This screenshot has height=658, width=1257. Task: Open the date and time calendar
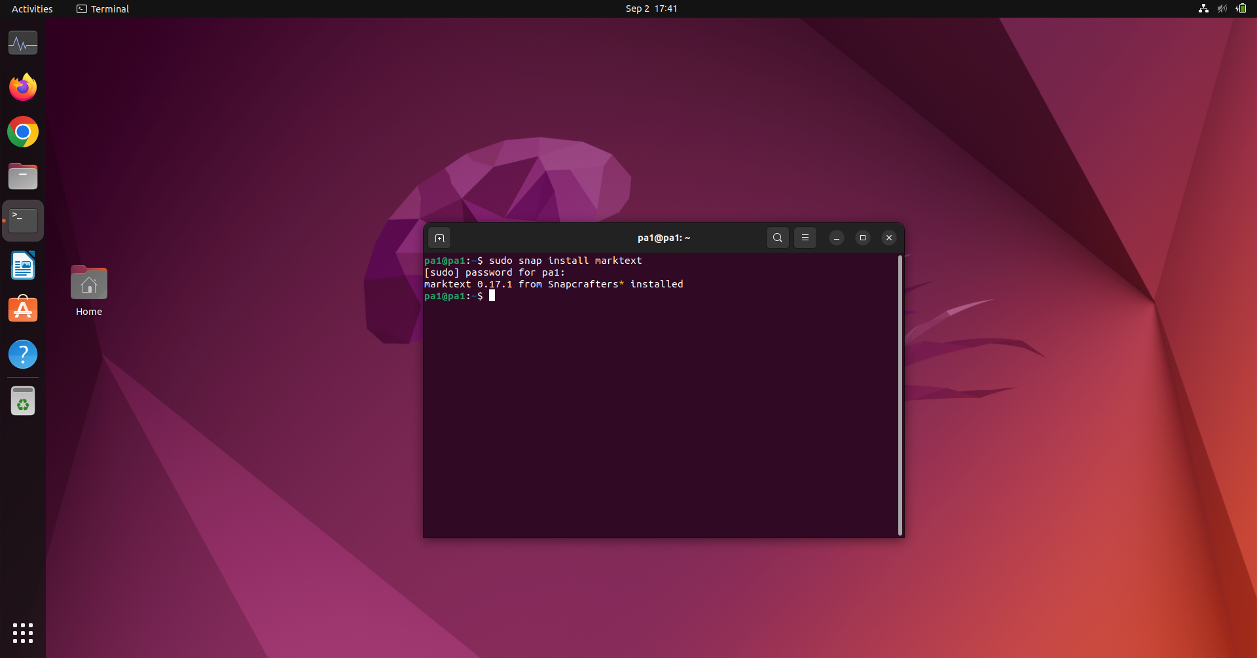pos(651,9)
